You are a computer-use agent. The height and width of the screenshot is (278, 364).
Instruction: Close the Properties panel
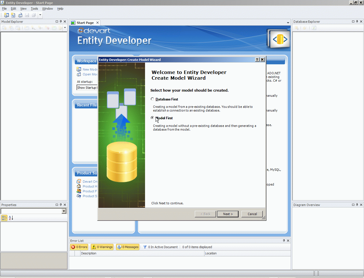pos(65,205)
